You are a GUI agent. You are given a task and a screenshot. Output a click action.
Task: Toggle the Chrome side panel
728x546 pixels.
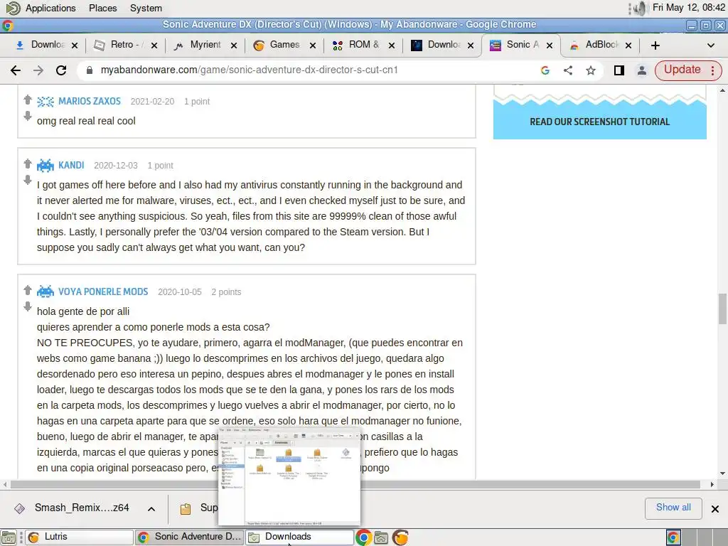(619, 70)
